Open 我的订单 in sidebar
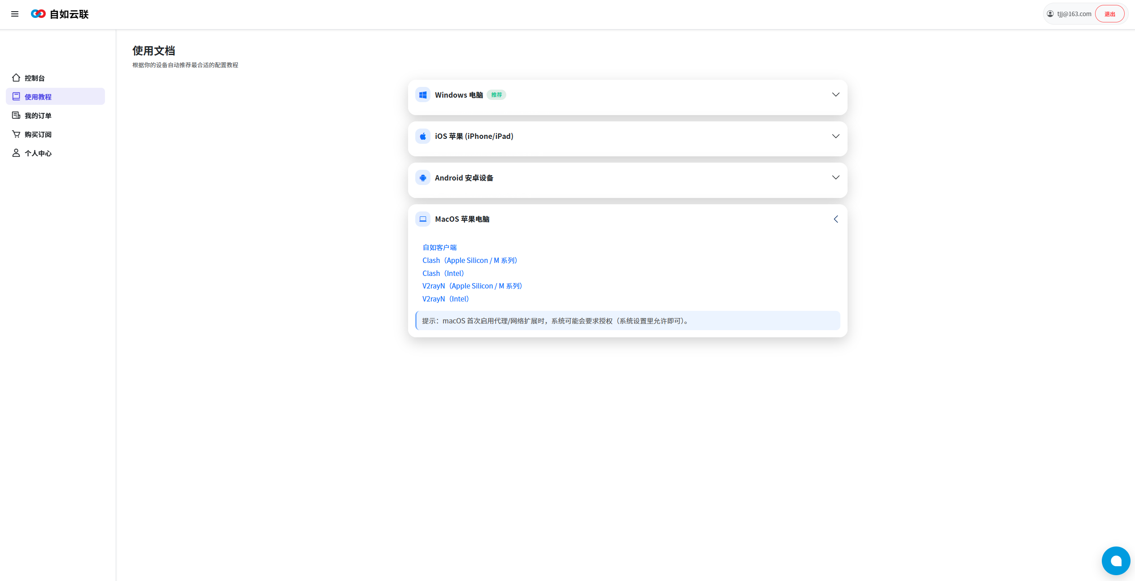Image resolution: width=1135 pixels, height=581 pixels. 38,116
